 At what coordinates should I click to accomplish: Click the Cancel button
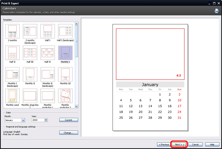click(195, 144)
